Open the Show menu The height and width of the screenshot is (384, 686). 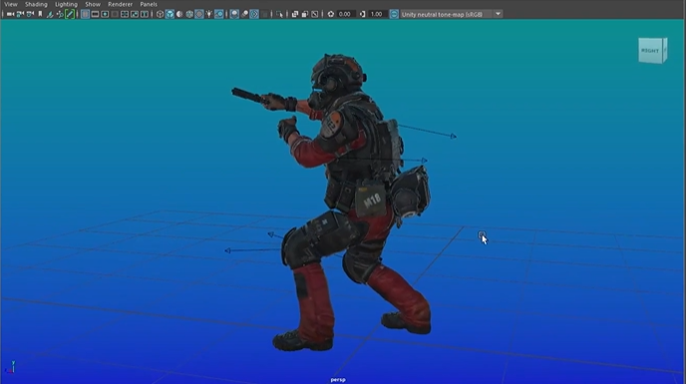93,4
